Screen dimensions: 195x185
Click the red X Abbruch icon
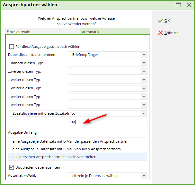(x=160, y=33)
